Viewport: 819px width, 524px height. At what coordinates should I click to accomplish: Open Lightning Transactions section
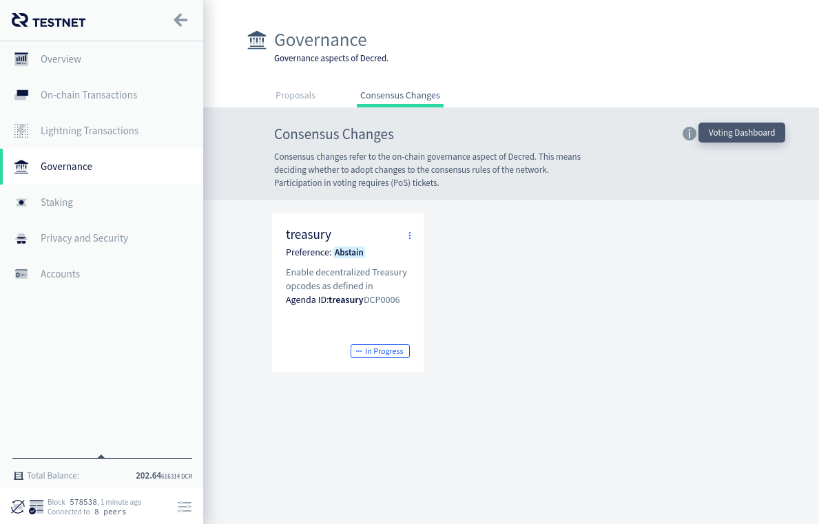tap(102, 130)
